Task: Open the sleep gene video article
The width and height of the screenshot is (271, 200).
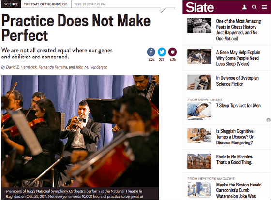Action: point(238,58)
